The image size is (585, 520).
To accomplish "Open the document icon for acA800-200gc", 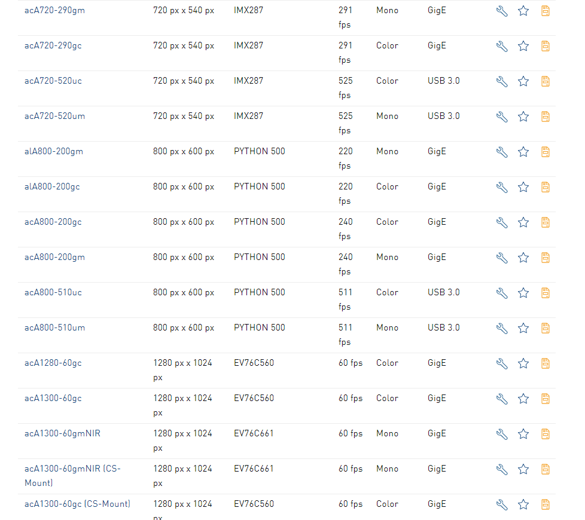I will (x=545, y=222).
